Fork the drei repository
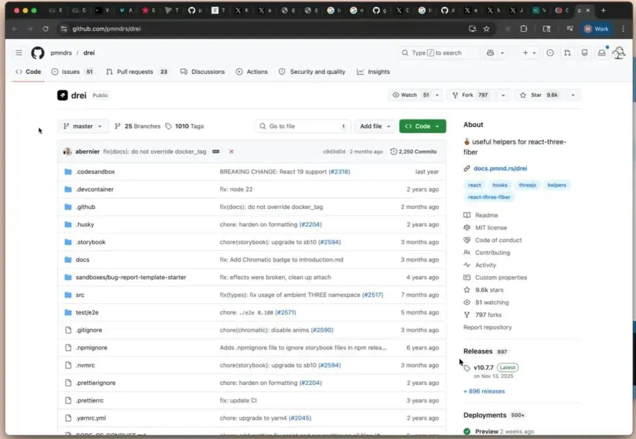636x439 pixels. tap(471, 95)
